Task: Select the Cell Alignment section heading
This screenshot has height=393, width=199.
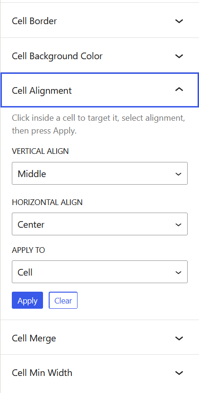Action: (x=42, y=90)
